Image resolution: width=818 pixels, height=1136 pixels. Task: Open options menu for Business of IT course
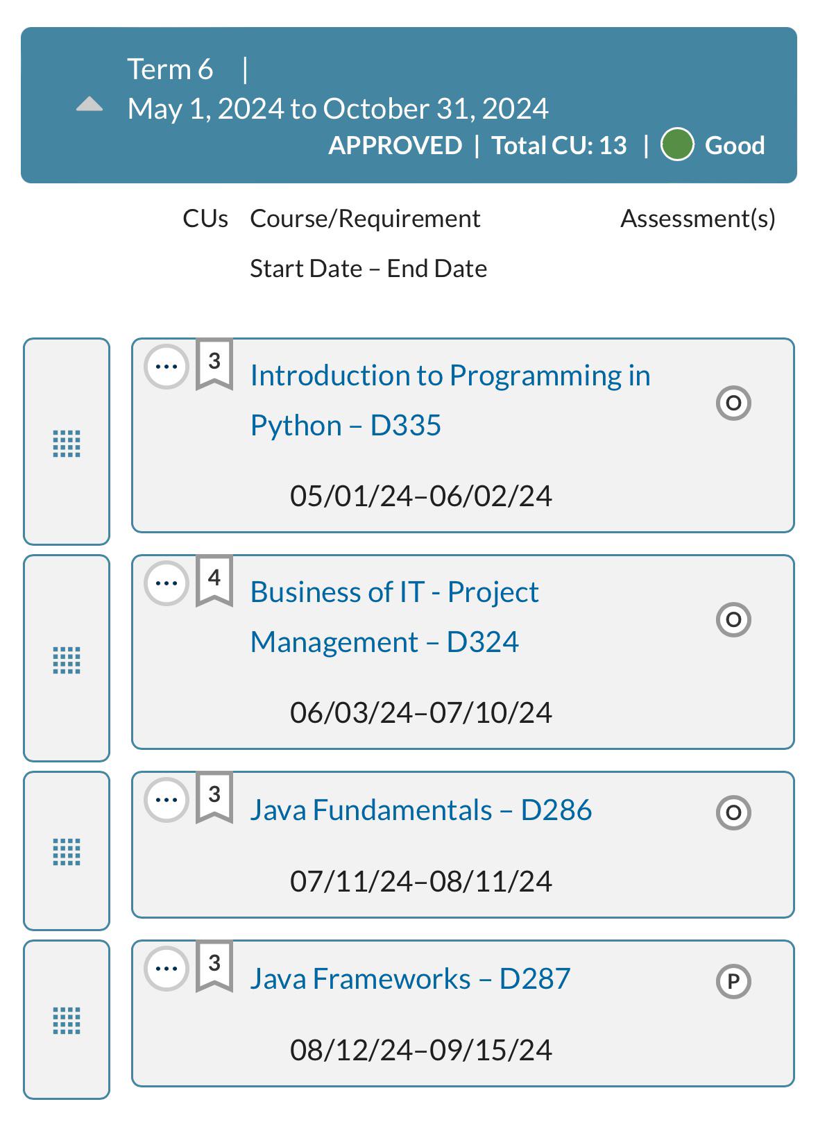pos(167,583)
